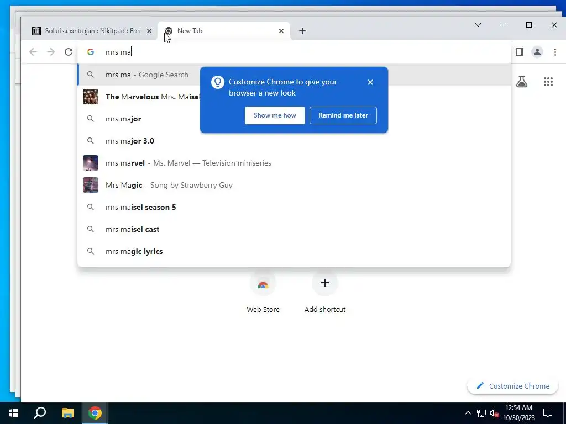Click search magnifier beside 'mrs major'

[x=91, y=119]
